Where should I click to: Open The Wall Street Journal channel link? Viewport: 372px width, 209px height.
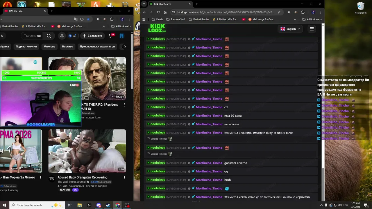click(x=71, y=182)
